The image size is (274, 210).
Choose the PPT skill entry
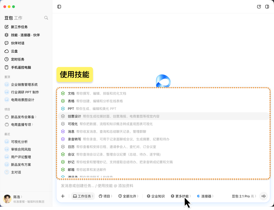pyautogui.click(x=163, y=109)
